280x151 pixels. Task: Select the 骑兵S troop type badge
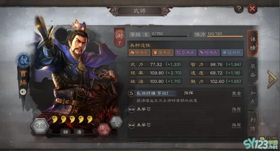(139, 52)
